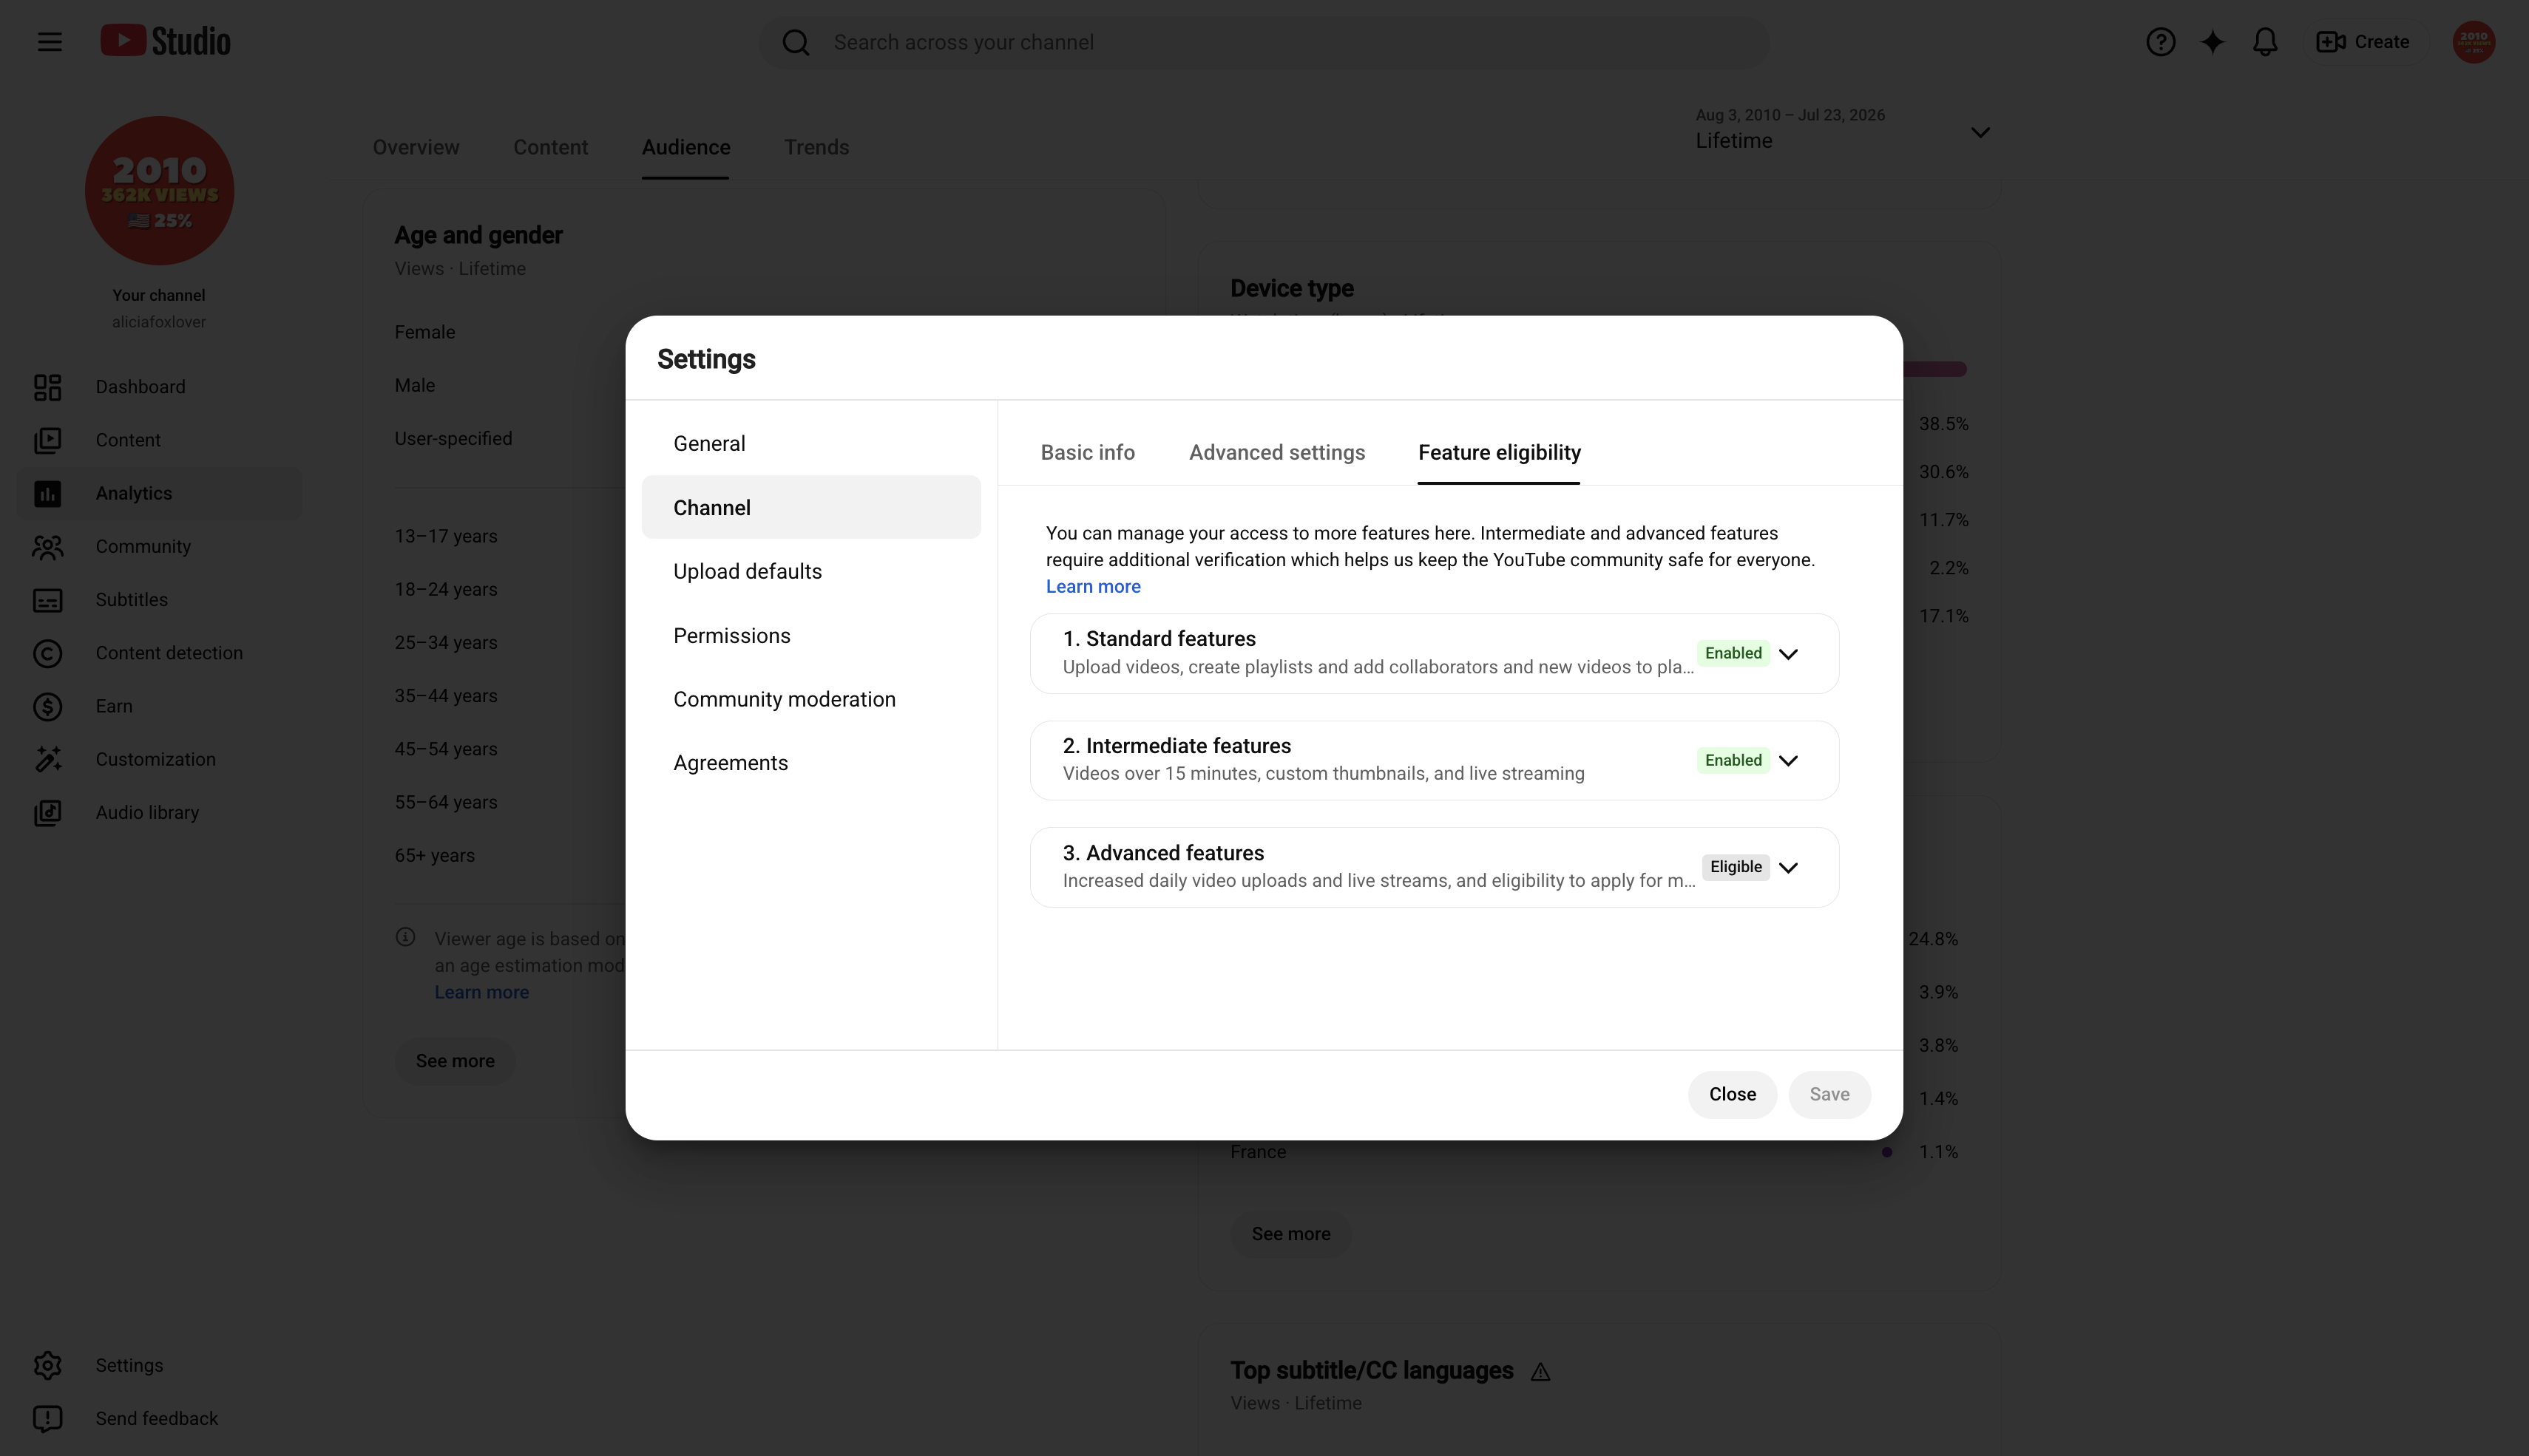Open Community moderation settings
Viewport: 2529px width, 1456px height.
[811, 699]
